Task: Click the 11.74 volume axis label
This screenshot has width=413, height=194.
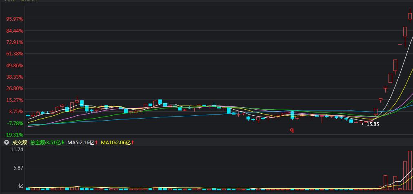Action: click(18, 150)
